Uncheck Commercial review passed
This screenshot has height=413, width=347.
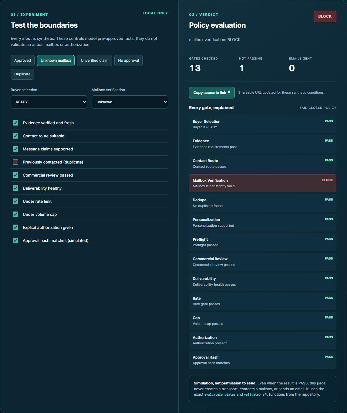coord(15,175)
